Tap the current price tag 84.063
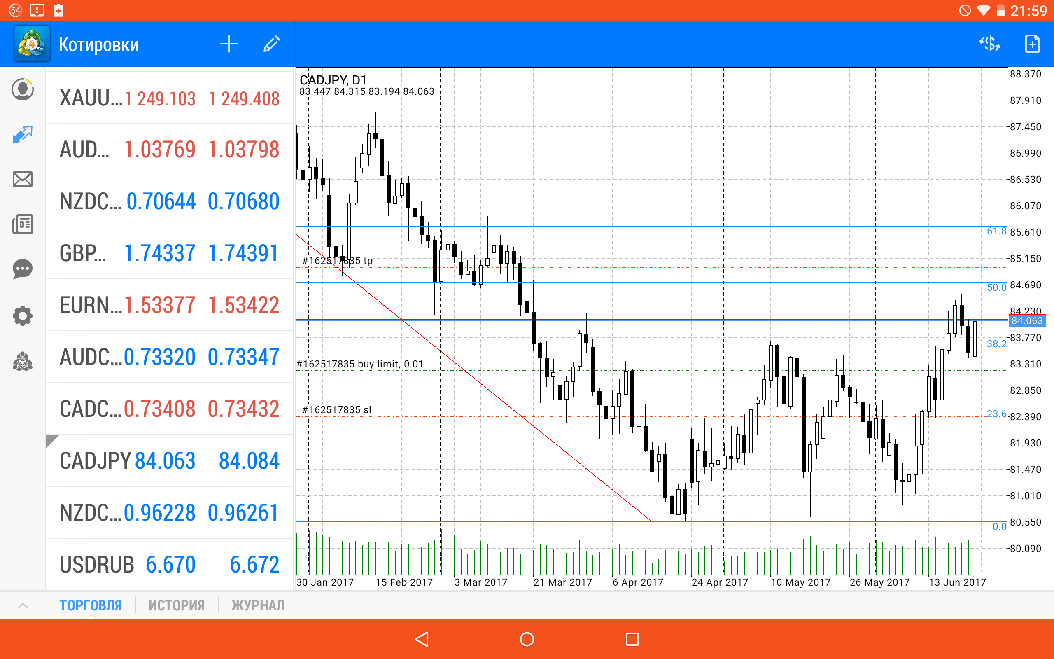Image resolution: width=1054 pixels, height=659 pixels. (x=1027, y=321)
